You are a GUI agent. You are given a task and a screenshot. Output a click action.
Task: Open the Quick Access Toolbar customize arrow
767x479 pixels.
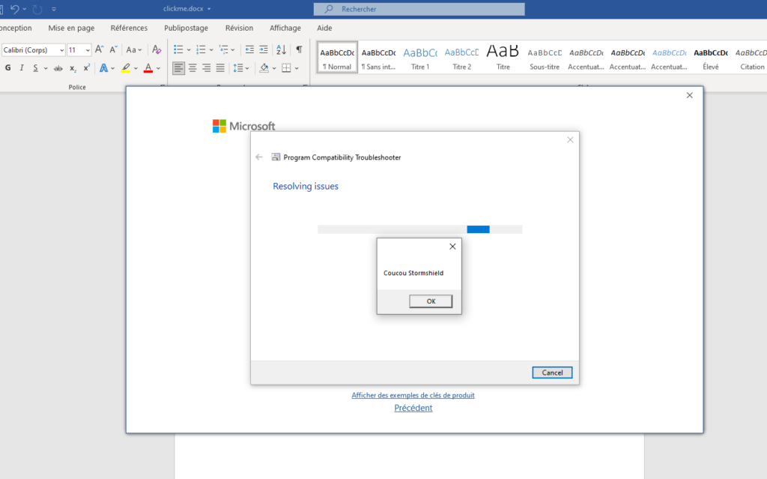click(x=54, y=9)
